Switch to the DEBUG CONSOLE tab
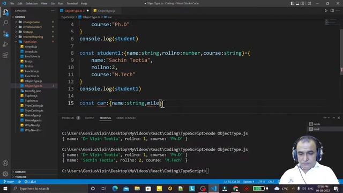 tap(126, 118)
